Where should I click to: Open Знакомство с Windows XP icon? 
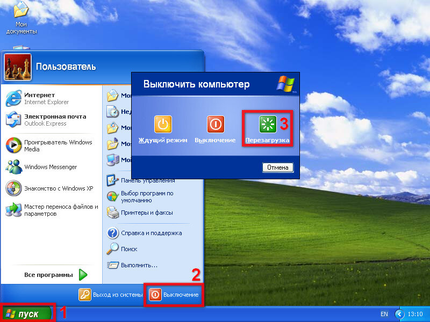(x=13, y=188)
